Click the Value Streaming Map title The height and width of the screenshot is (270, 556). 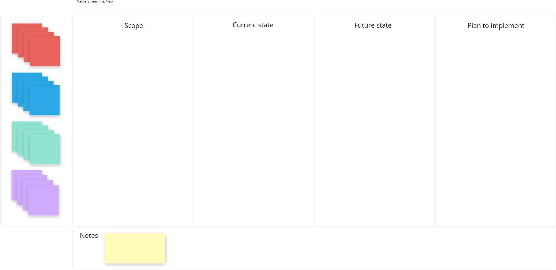(x=95, y=1)
